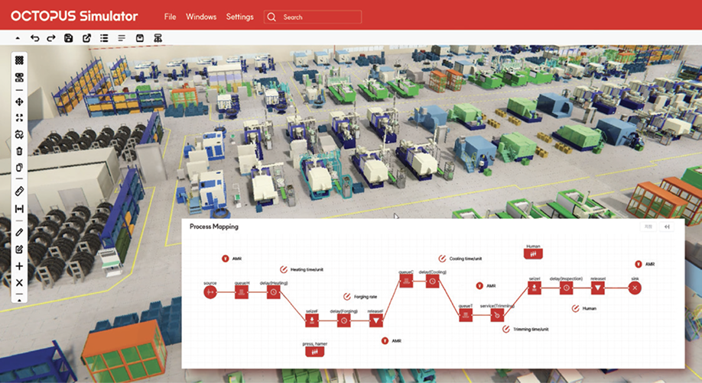The width and height of the screenshot is (702, 383).
Task: Select the seizeF node
Action: [312, 320]
